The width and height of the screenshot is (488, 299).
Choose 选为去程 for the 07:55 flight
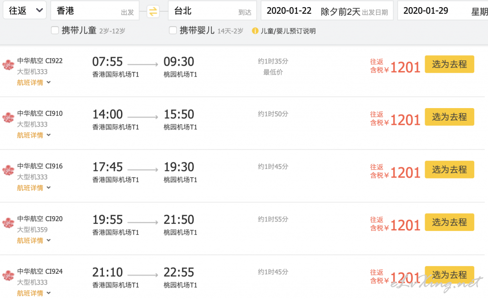point(449,64)
